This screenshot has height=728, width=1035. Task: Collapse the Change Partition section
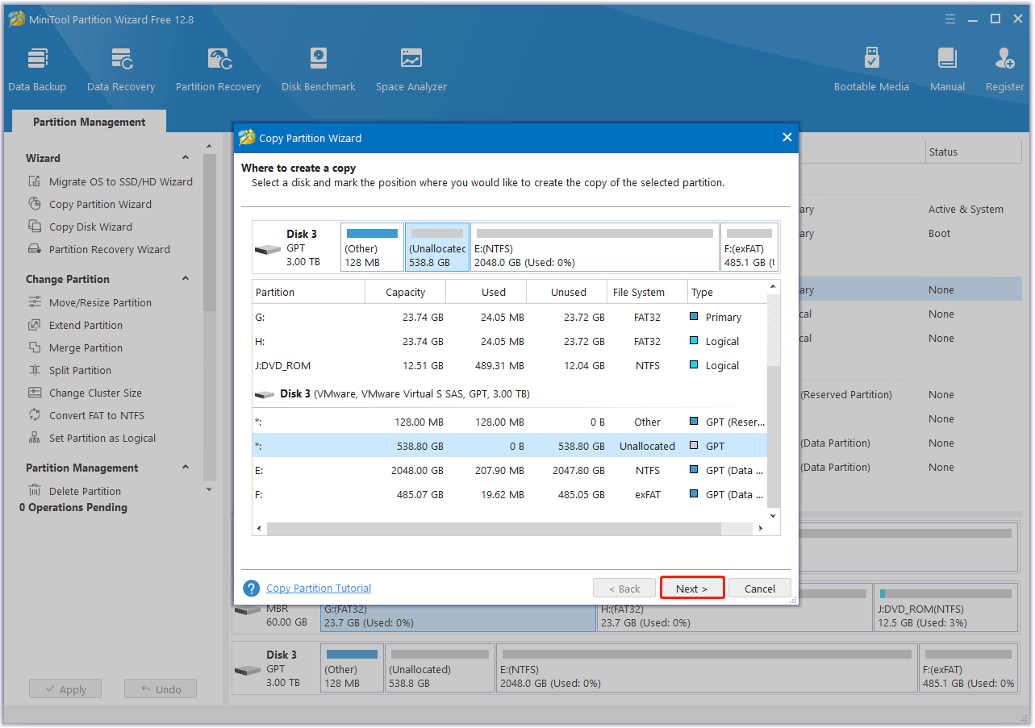(x=186, y=279)
